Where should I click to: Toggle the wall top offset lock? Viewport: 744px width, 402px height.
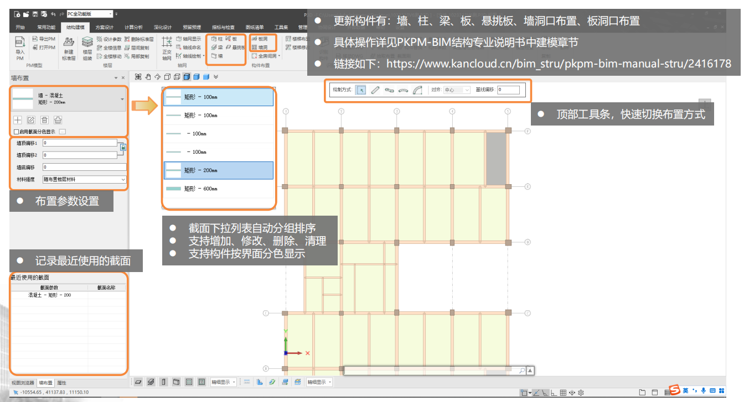(x=123, y=147)
